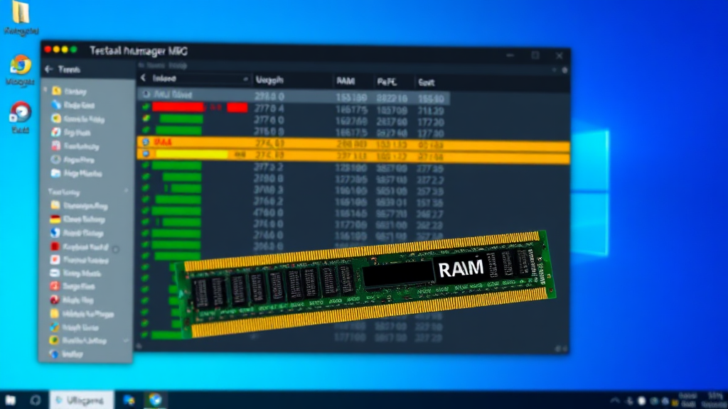Click the search box in the taskbar
Viewport: 728px width, 409px height.
click(x=80, y=400)
